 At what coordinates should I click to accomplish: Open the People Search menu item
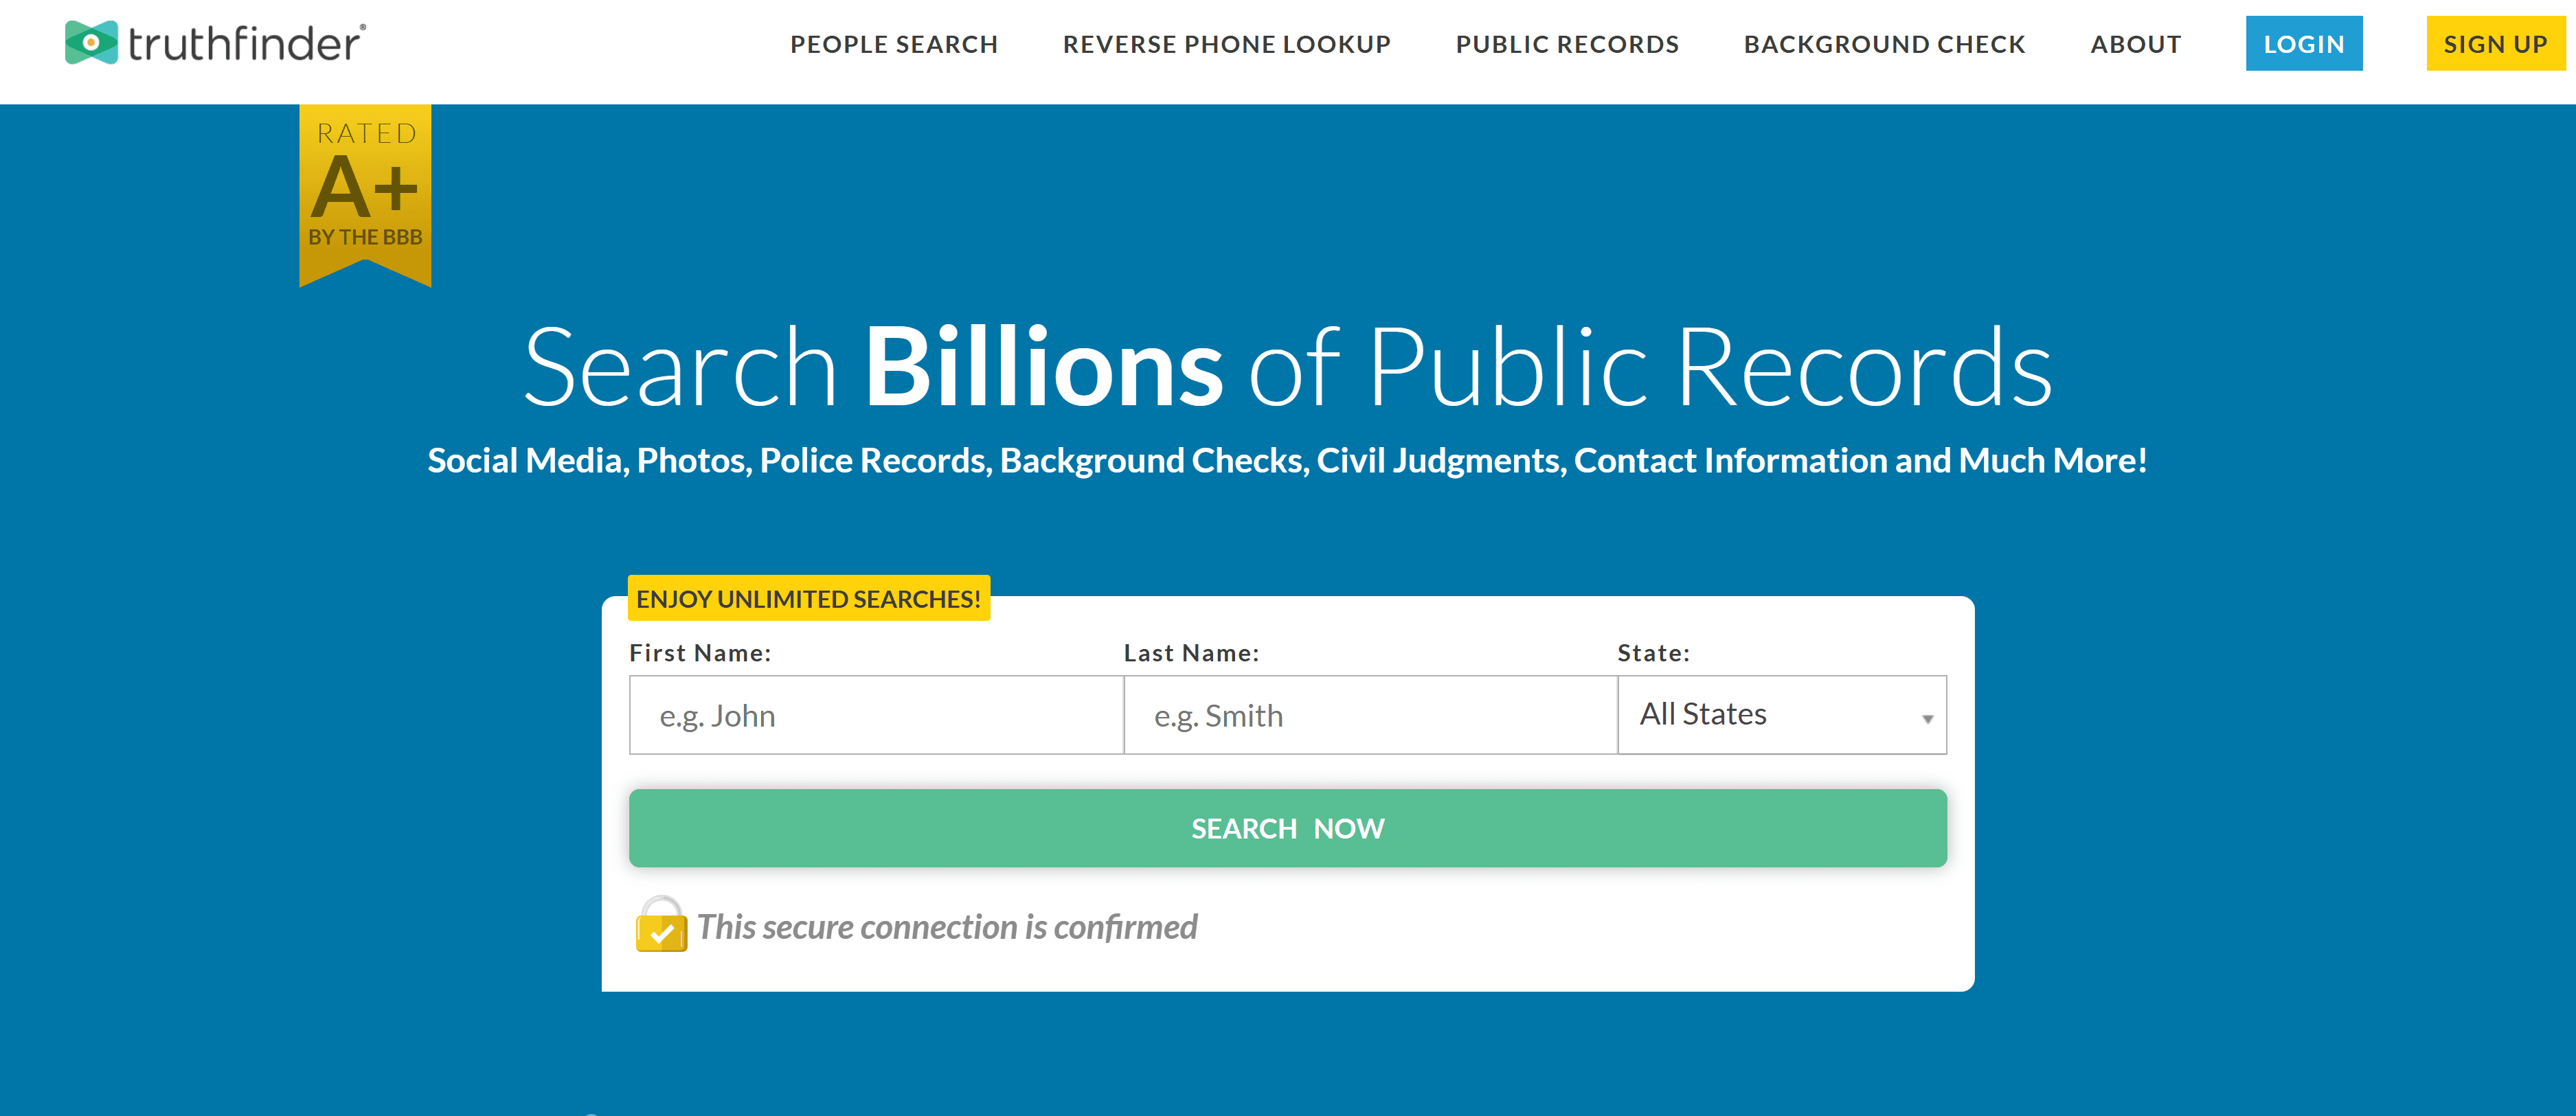894,44
